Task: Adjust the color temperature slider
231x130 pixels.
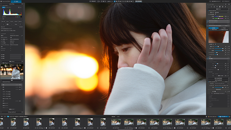Action: coord(219,16)
